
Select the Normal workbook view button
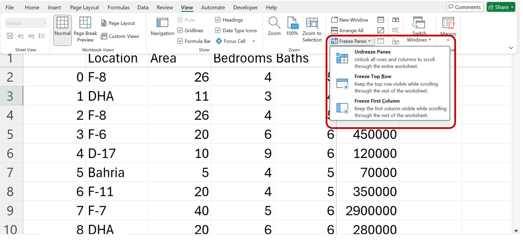click(x=62, y=30)
